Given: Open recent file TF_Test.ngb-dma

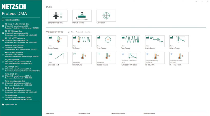Looking at the screenshot, I should [x=22, y=69].
